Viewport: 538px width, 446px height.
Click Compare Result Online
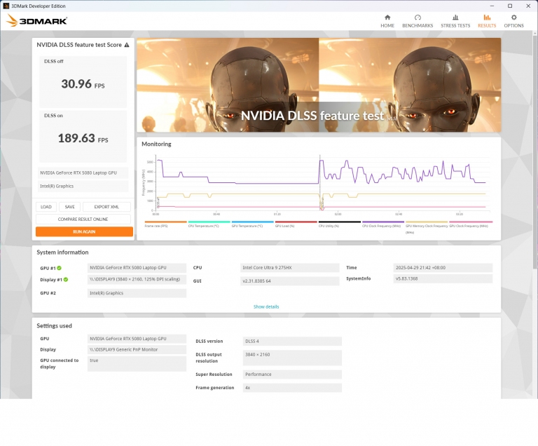point(83,219)
